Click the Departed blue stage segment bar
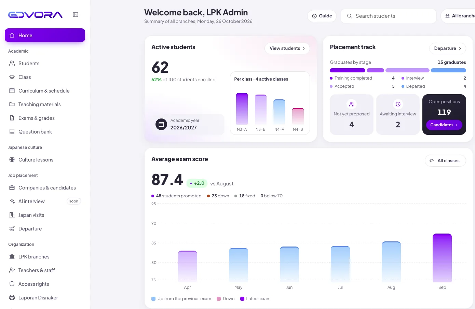Screen dimensions: 475x309 coord(448,70)
